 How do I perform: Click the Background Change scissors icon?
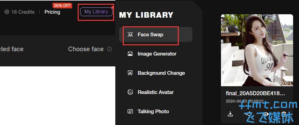130,73
